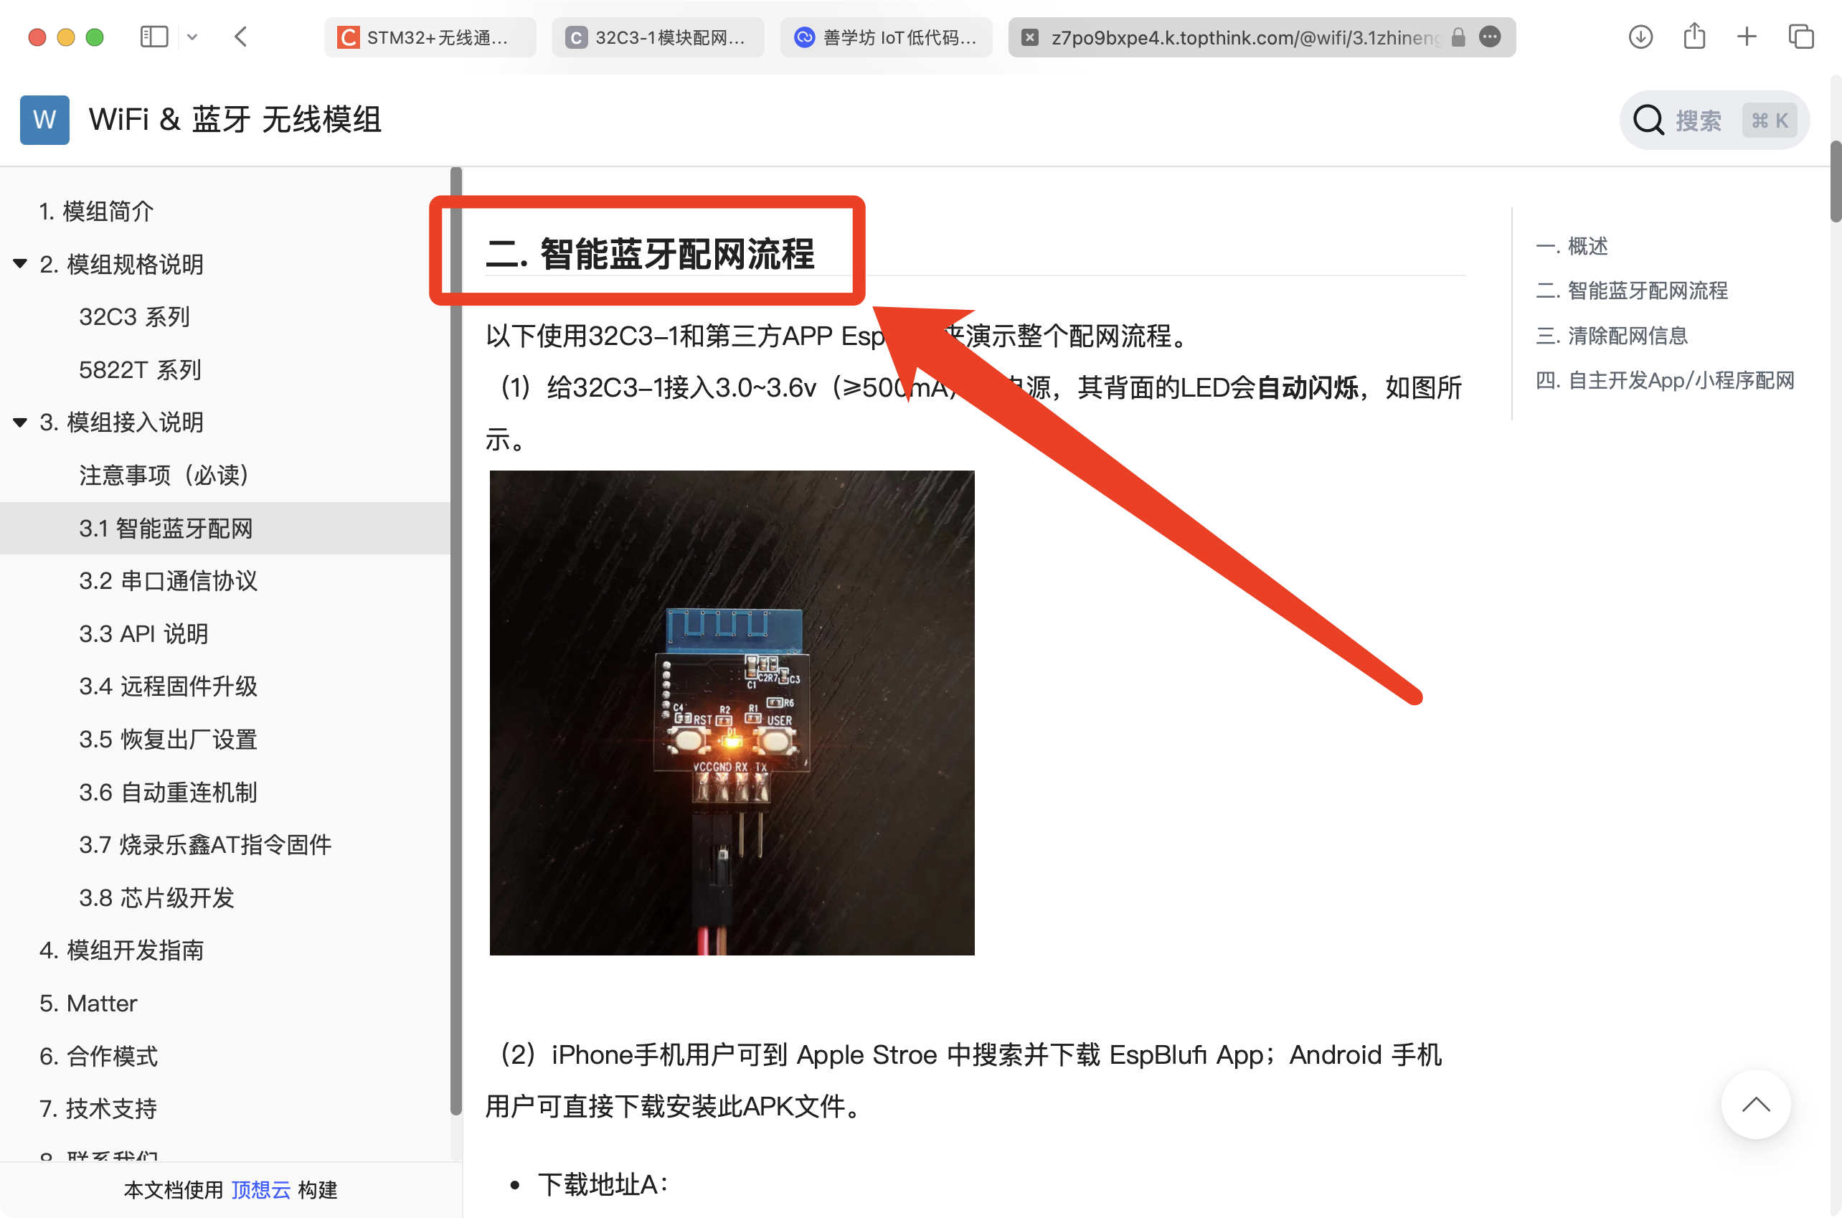Image resolution: width=1842 pixels, height=1218 pixels.
Task: Collapse the 2. 模组规格说明 section
Action: 20,263
